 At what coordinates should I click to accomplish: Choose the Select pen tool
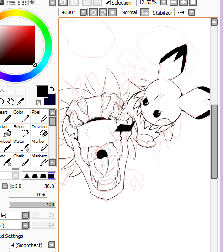point(21,131)
